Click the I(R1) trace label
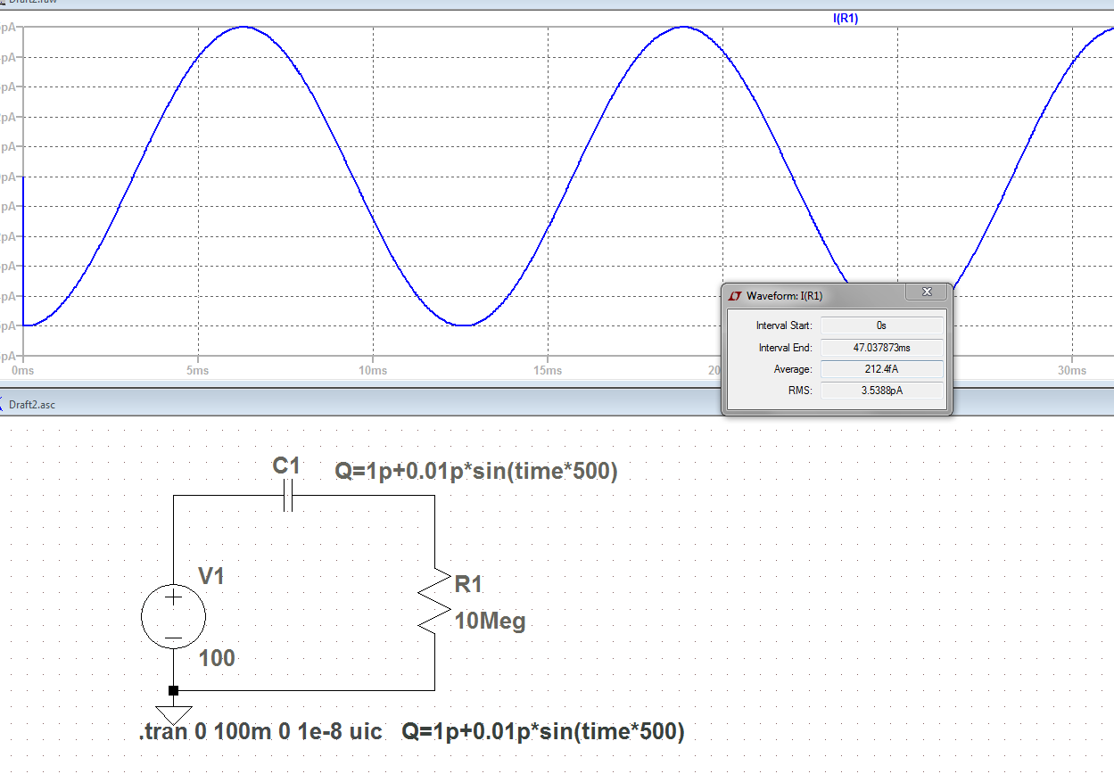The height and width of the screenshot is (774, 1114). (845, 18)
